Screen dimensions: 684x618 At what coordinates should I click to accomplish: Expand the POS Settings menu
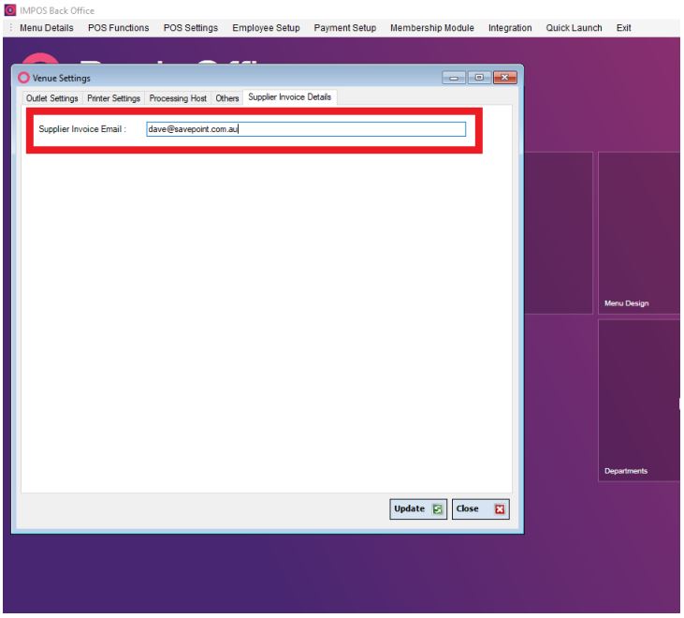(191, 28)
